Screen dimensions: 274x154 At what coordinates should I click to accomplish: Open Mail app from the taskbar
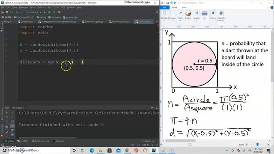tap(118, 150)
